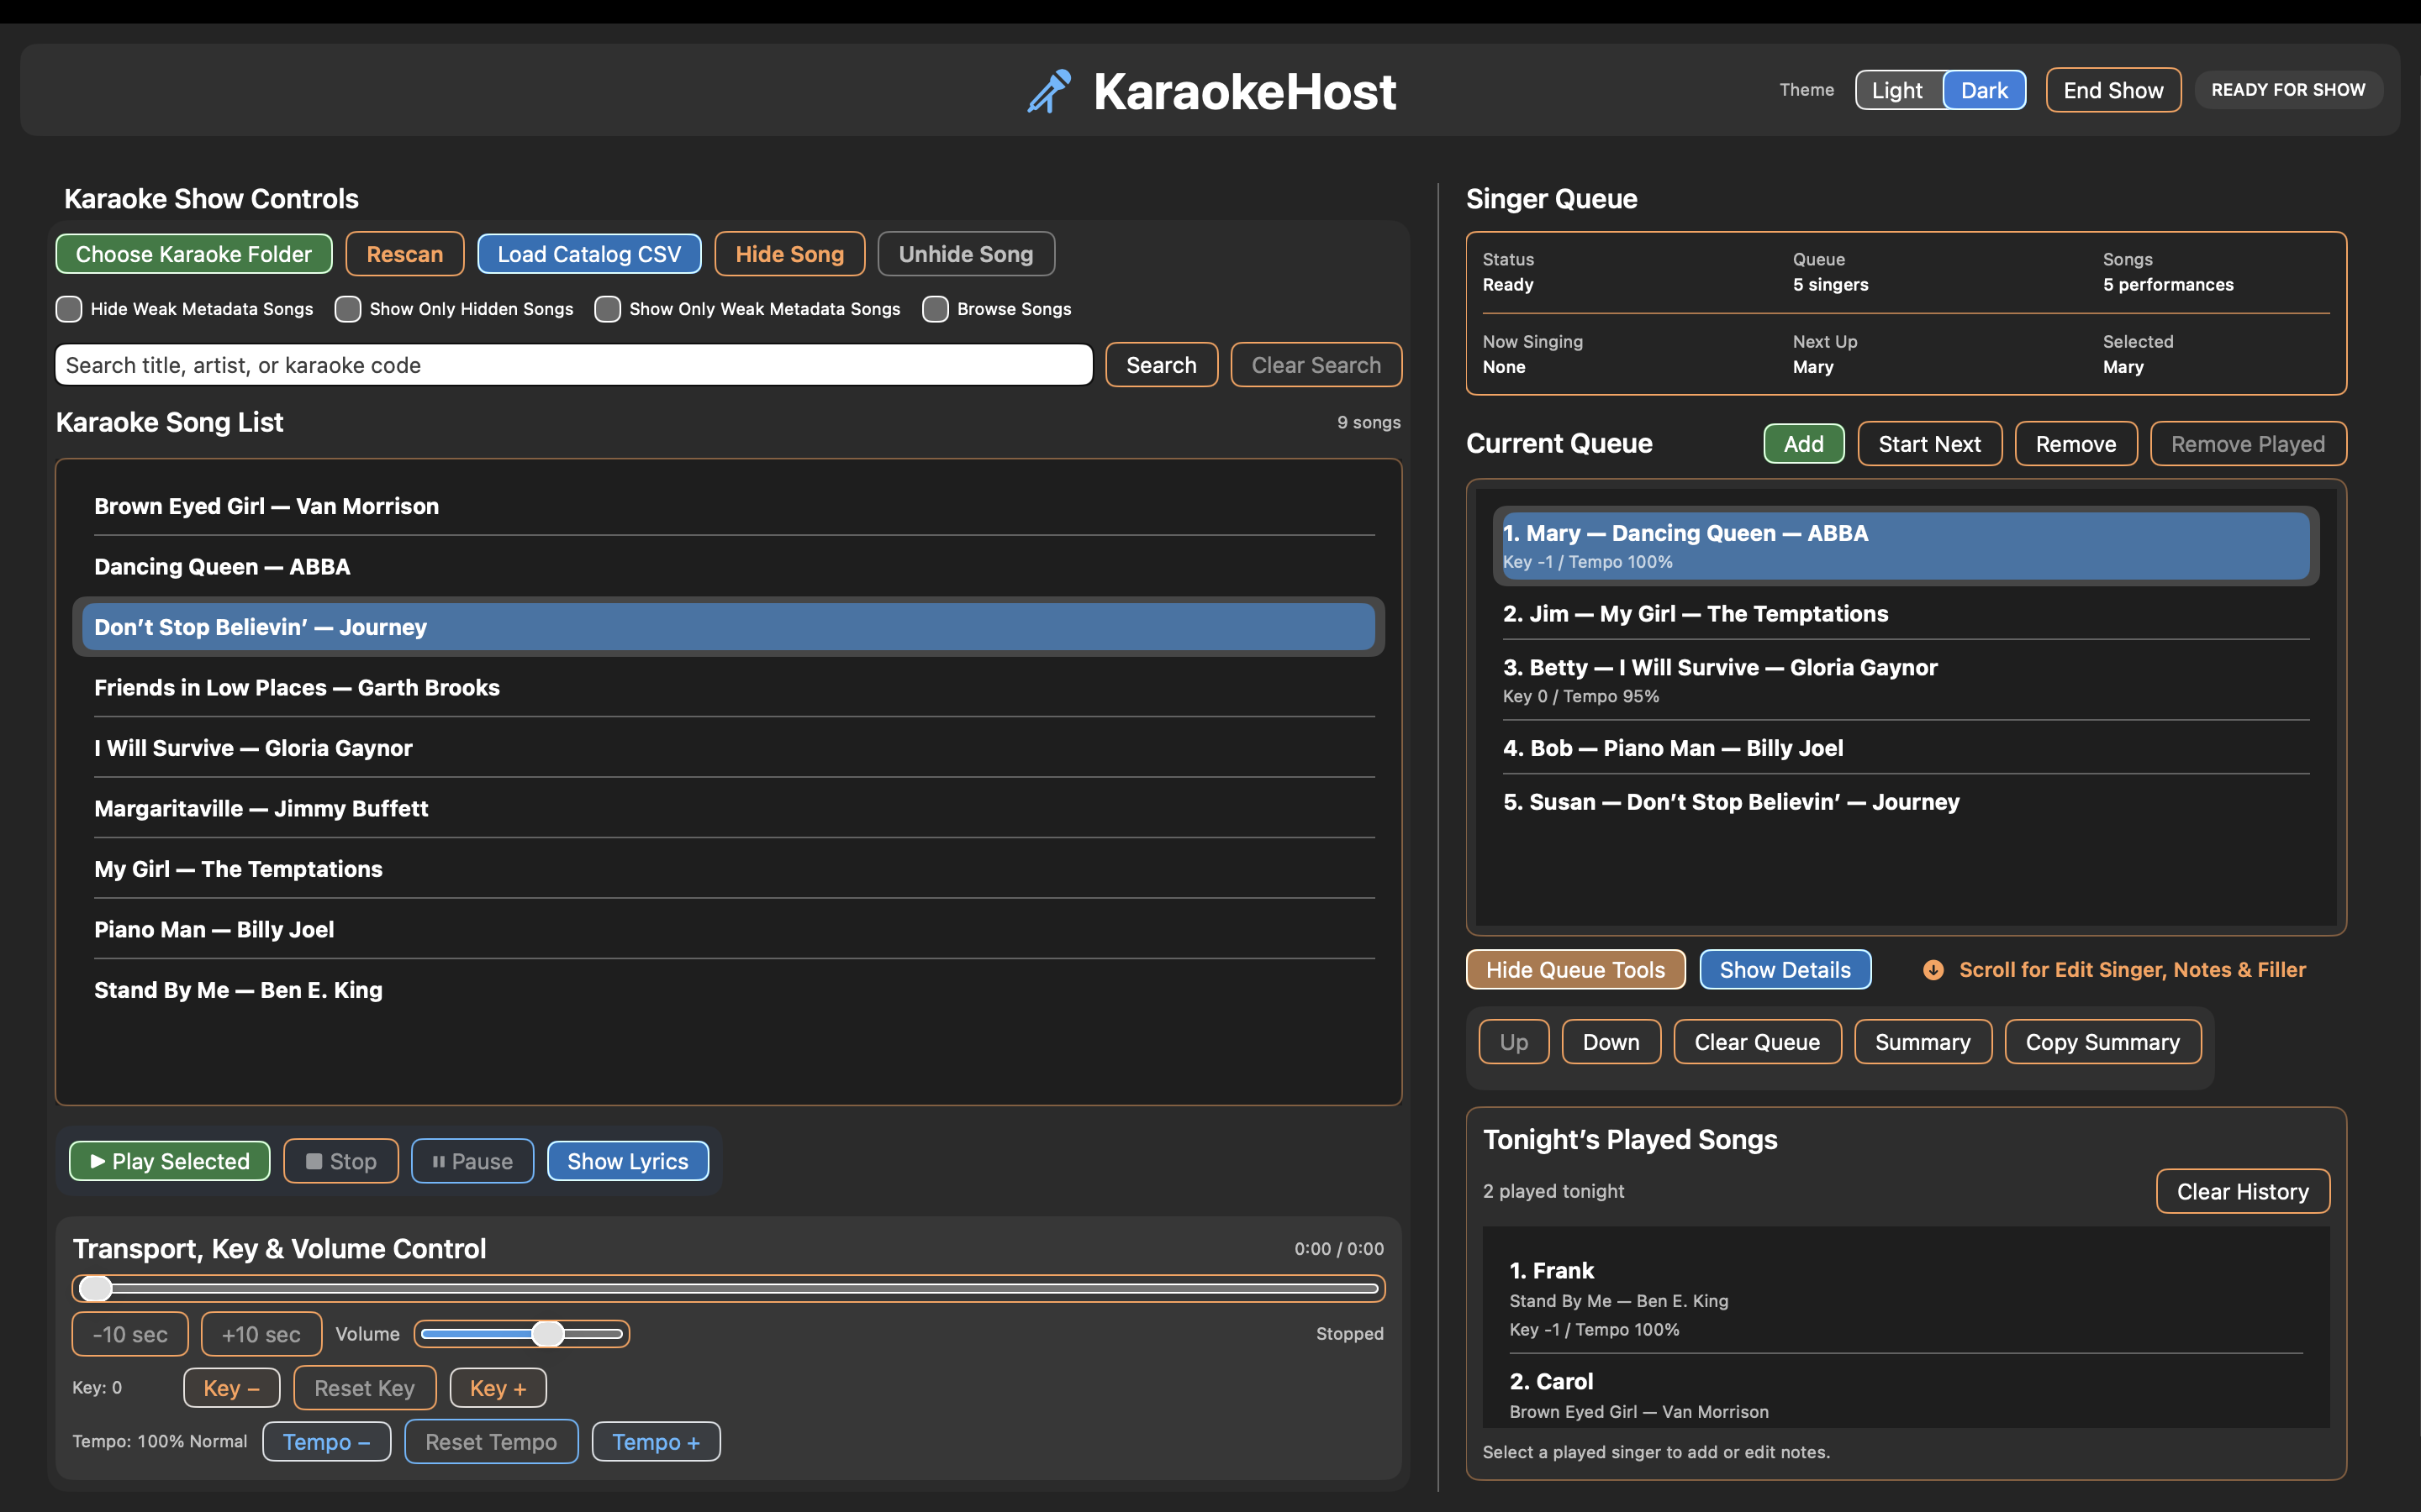Click Show Lyrics

click(x=628, y=1161)
